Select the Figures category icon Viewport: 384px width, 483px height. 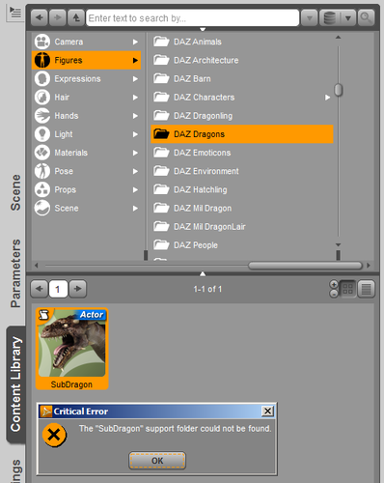tap(42, 60)
